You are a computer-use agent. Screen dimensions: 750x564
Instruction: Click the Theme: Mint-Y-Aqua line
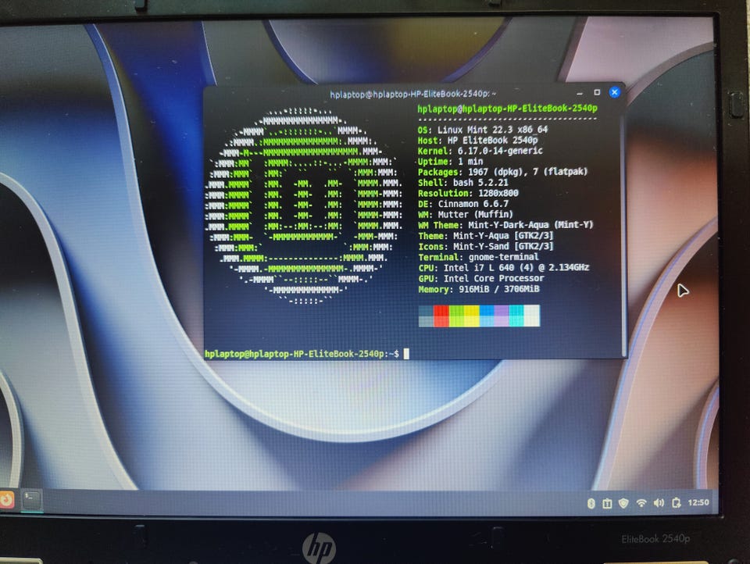coord(485,236)
